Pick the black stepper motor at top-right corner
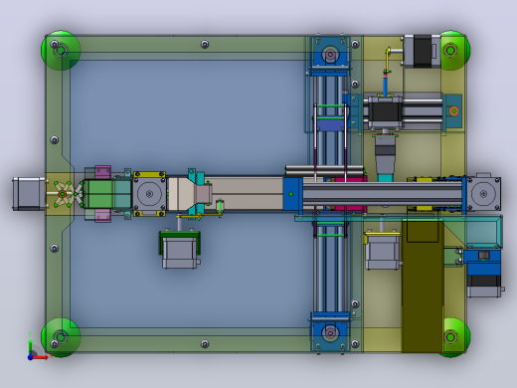Image resolution: width=517 pixels, height=388 pixels. 422,52
